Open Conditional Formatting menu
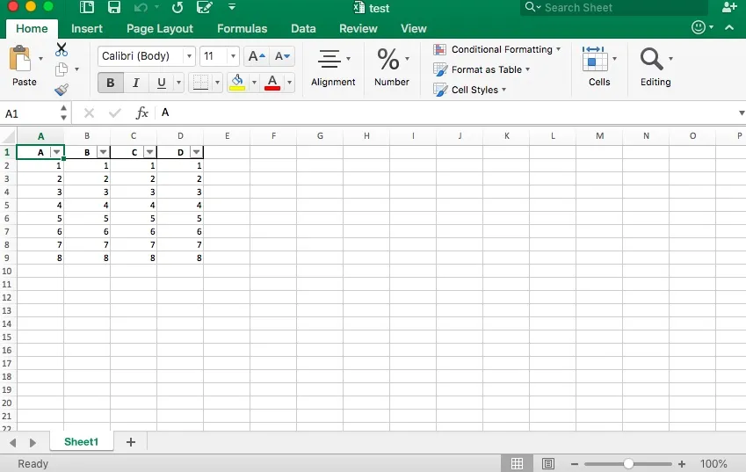Viewport: 746px width, 472px height. 497,49
